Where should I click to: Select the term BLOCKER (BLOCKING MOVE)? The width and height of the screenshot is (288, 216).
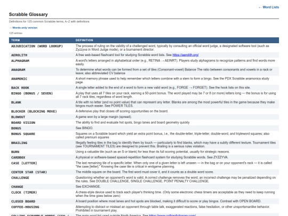(x=34, y=111)
